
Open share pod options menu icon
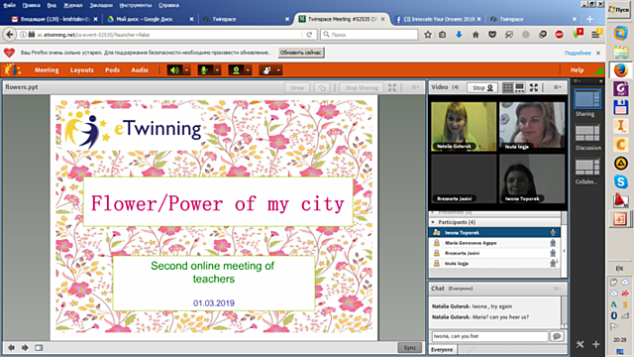[x=415, y=87]
